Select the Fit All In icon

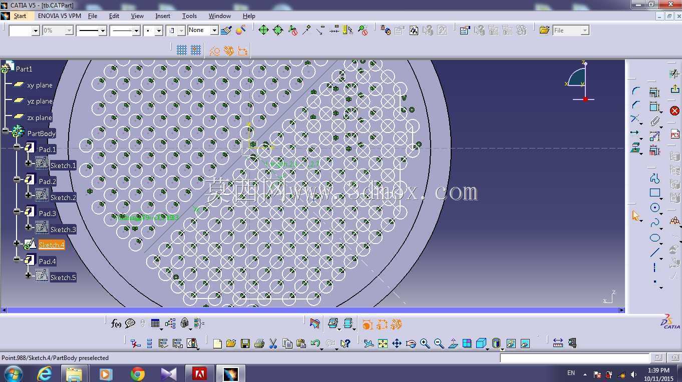click(x=383, y=343)
